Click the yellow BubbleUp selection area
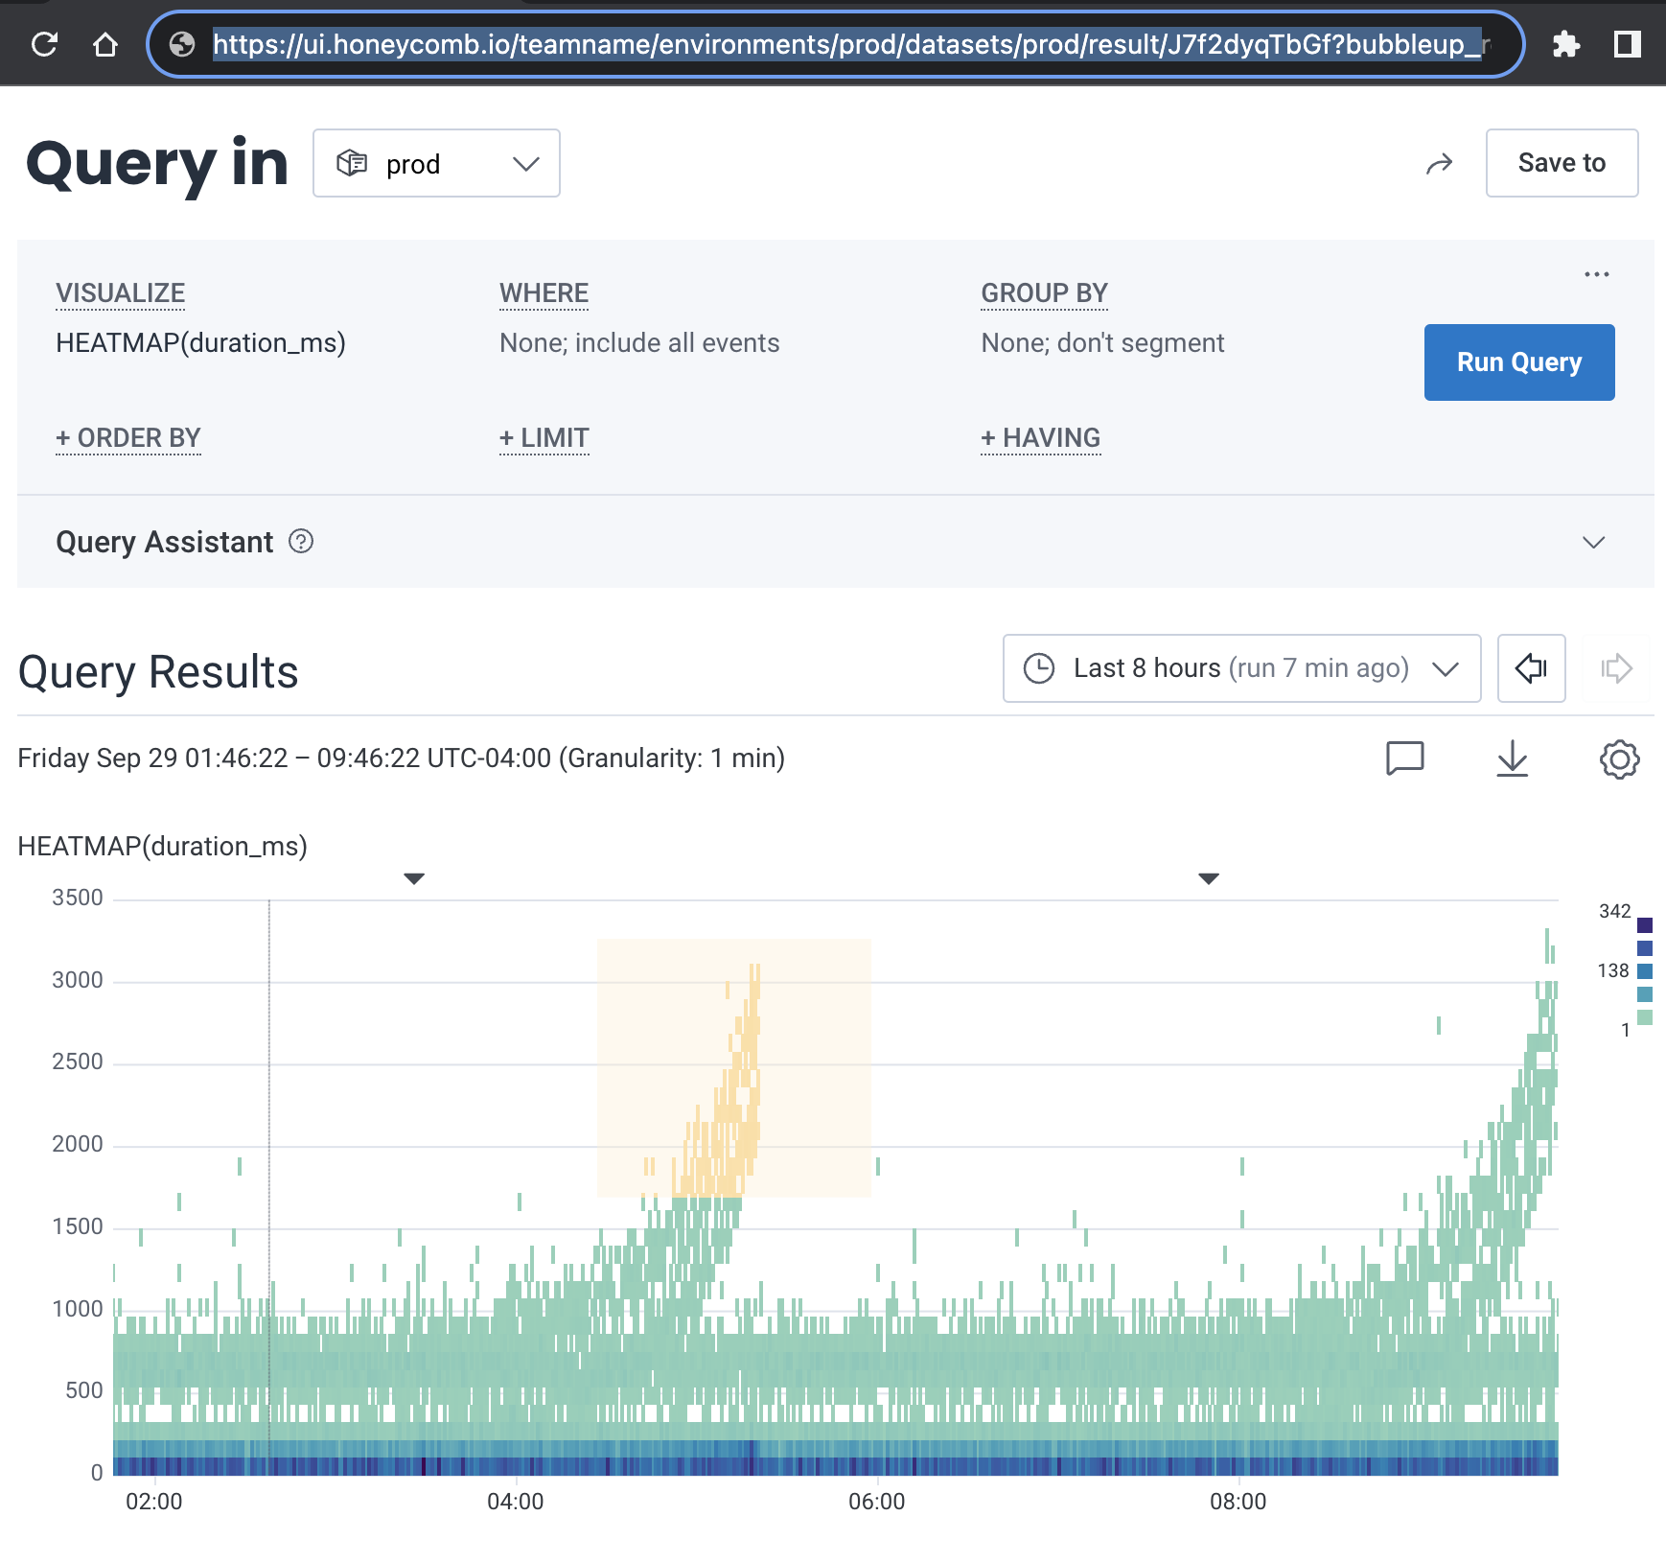The image size is (1666, 1563). (734, 1067)
